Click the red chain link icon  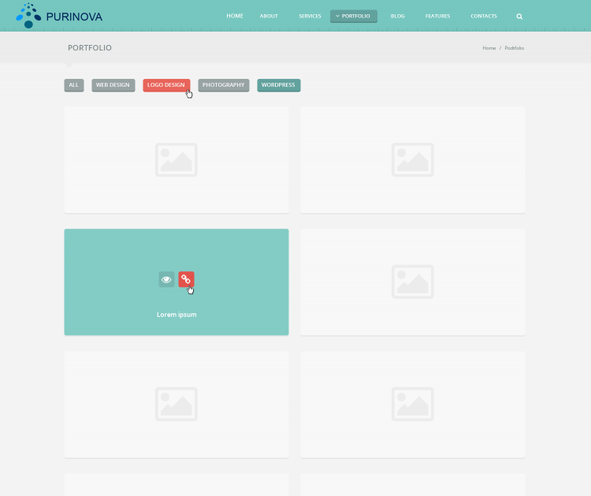pos(186,279)
